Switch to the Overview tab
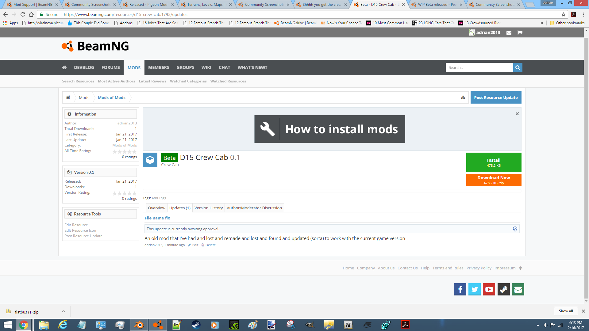 tap(156, 208)
